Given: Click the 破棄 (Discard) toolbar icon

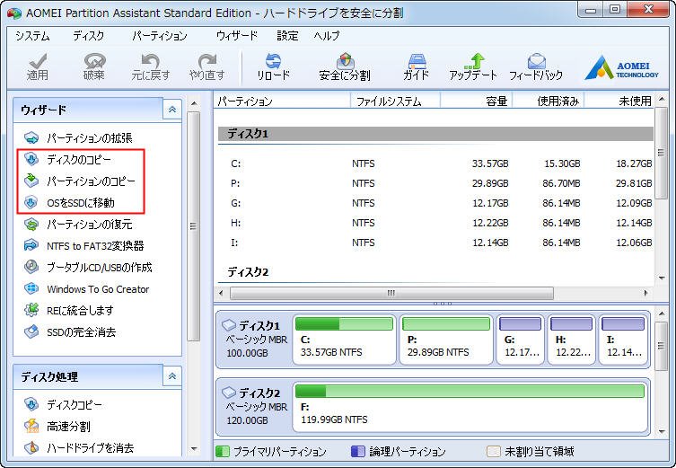Looking at the screenshot, I should (93, 66).
